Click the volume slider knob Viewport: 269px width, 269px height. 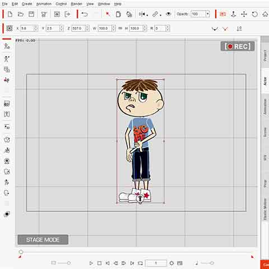[212, 263]
